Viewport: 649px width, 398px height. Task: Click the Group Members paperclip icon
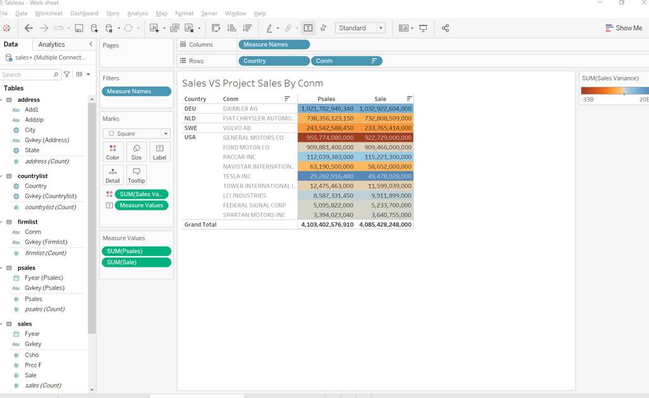tap(288, 28)
